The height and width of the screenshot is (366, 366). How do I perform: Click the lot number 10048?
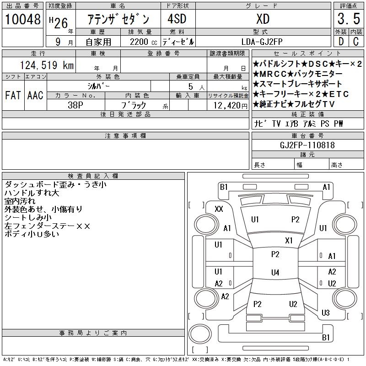click(22, 19)
